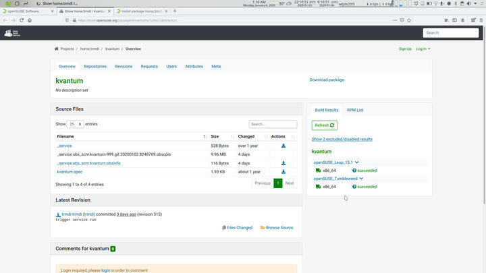Toggle the Firefox sidebar icon

pos(454,20)
